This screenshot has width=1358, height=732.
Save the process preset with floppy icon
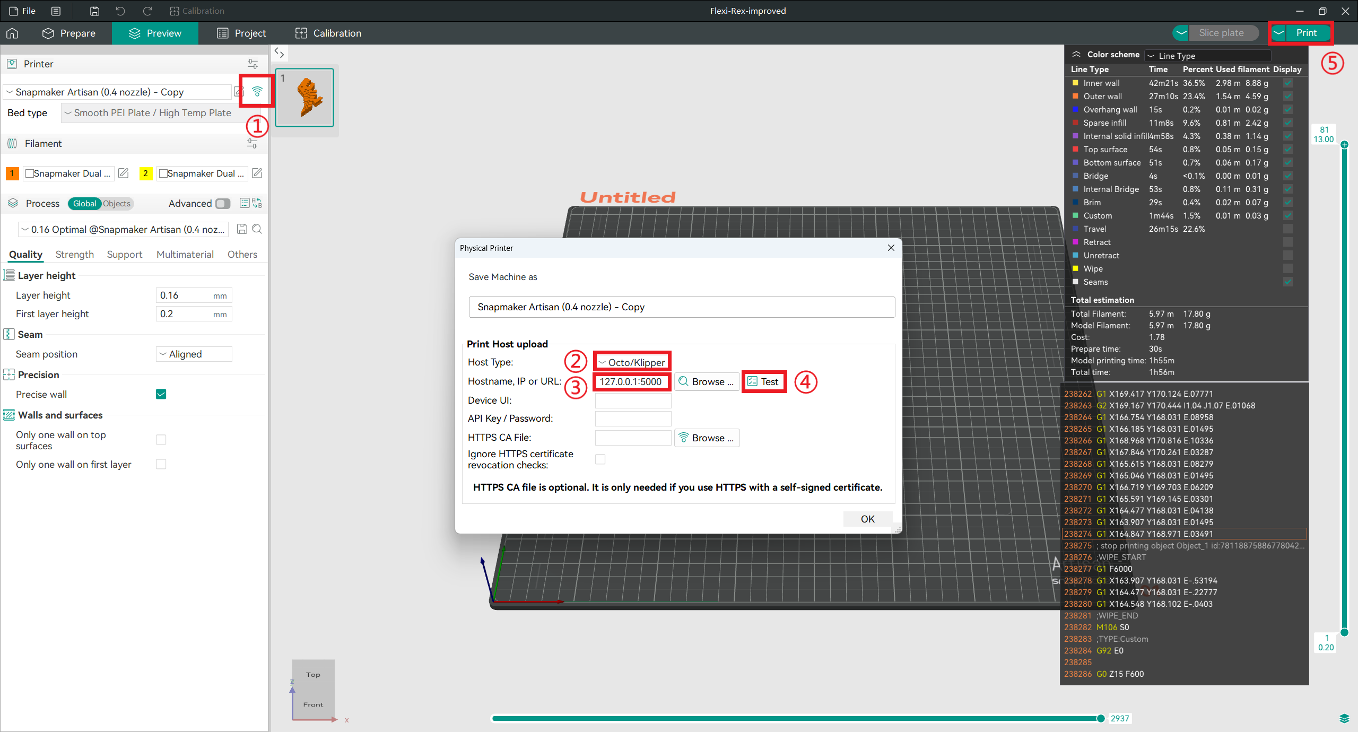tap(242, 229)
